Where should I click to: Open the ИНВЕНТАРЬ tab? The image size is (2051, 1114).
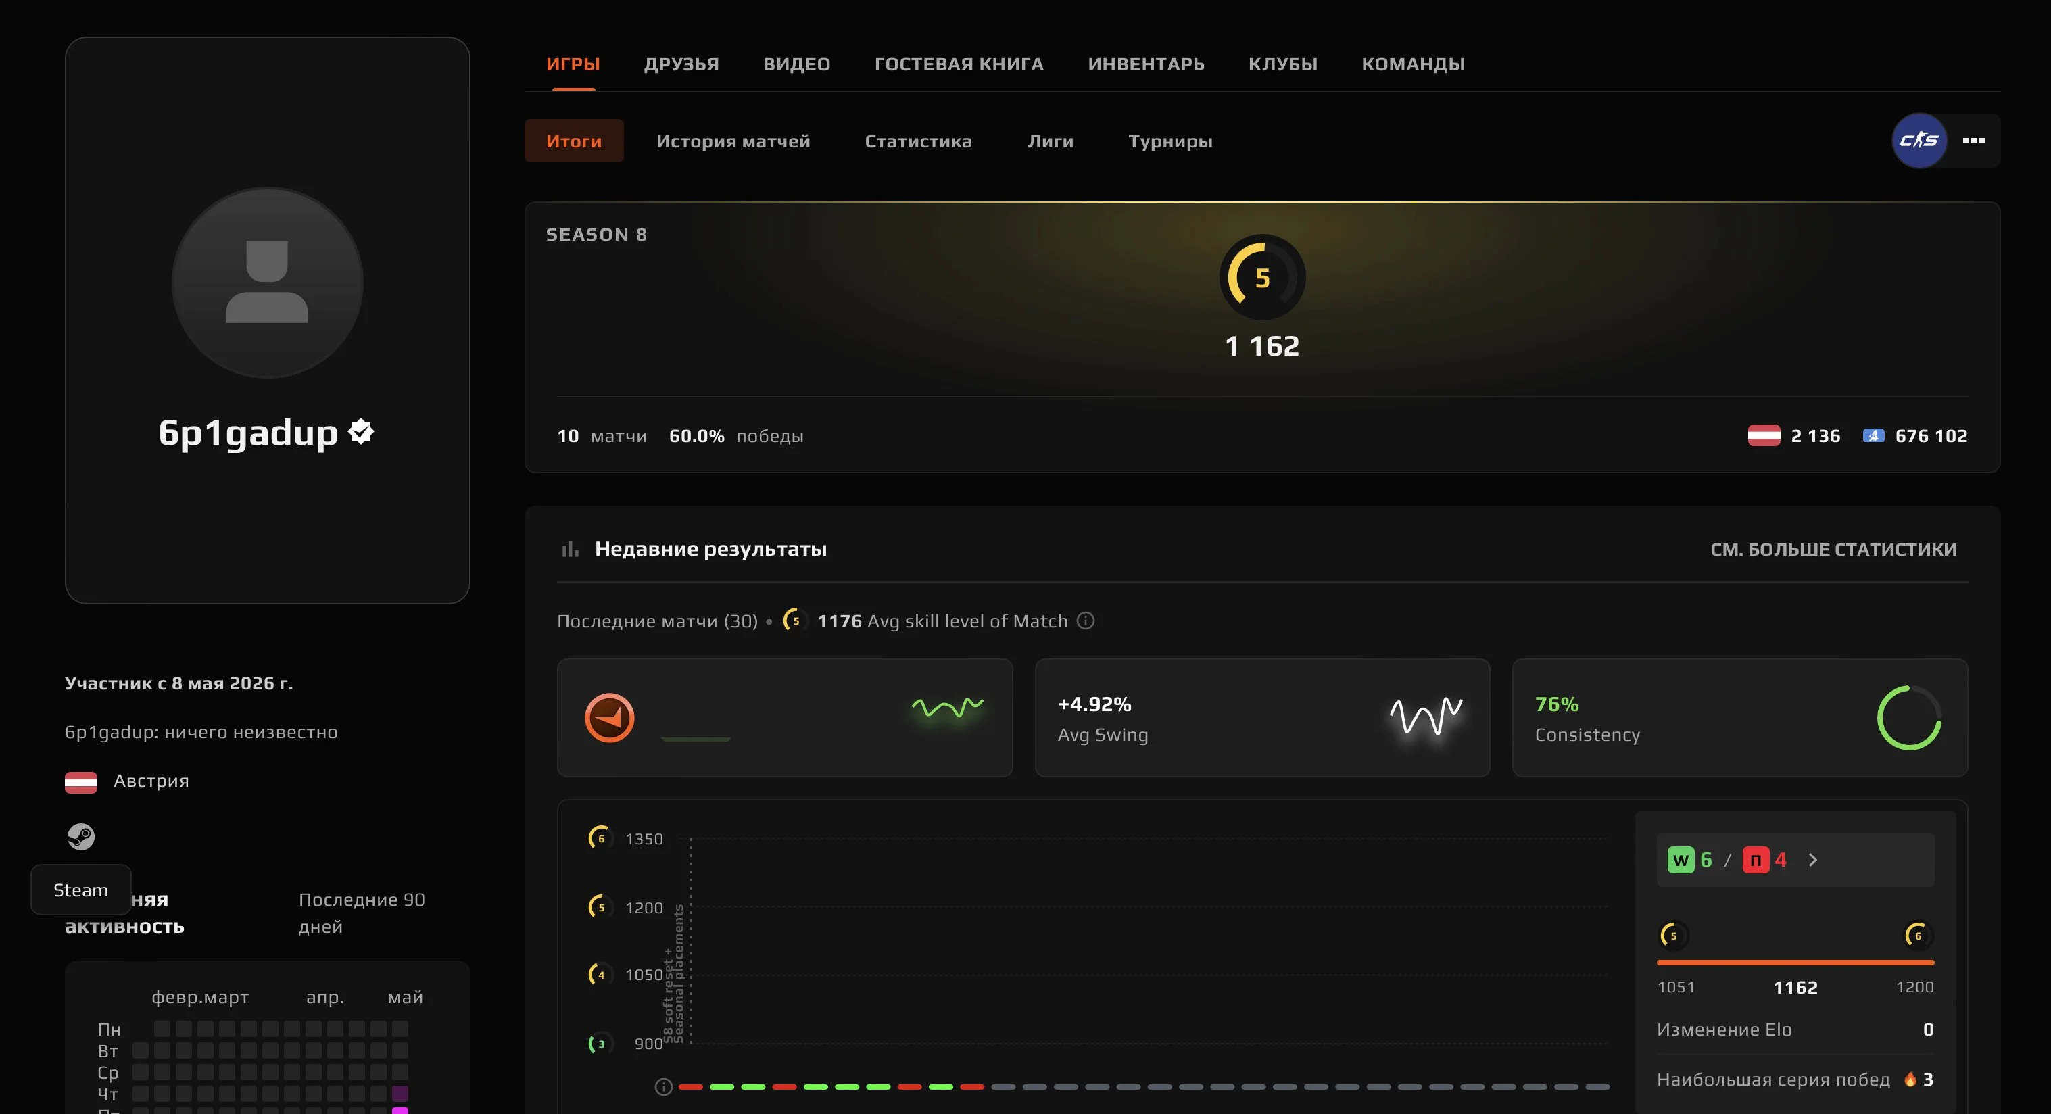tap(1146, 64)
